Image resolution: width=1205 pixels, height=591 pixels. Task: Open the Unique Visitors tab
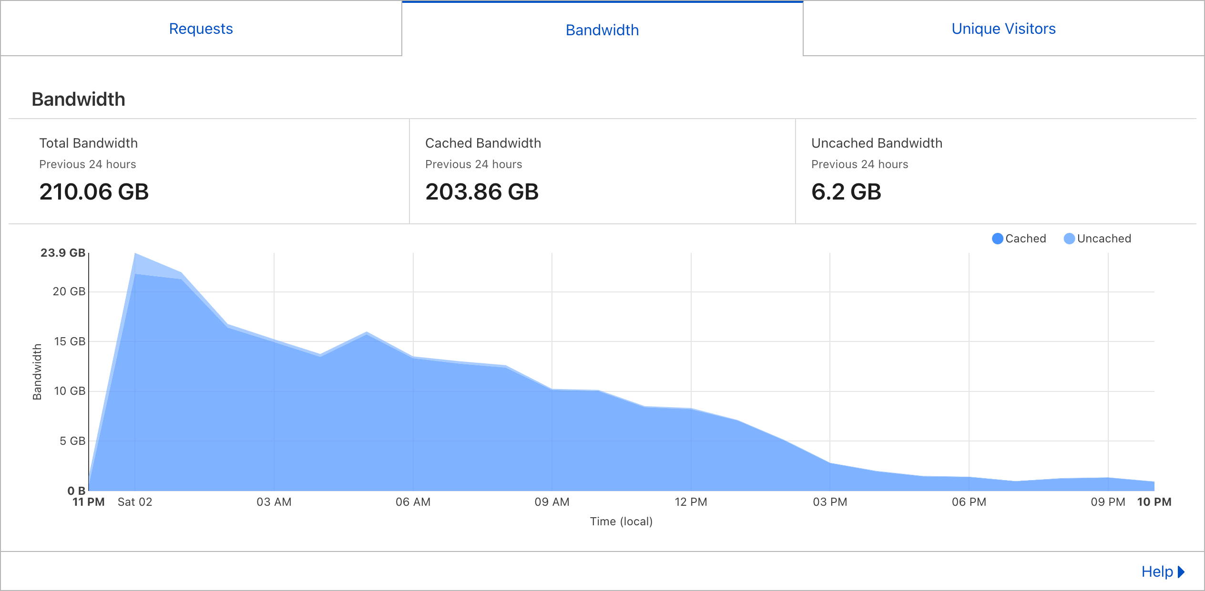tap(1003, 29)
